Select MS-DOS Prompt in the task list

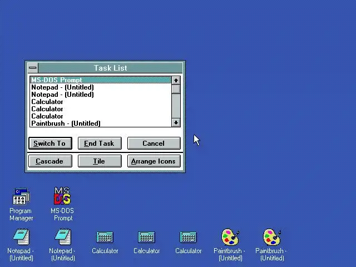coord(101,80)
